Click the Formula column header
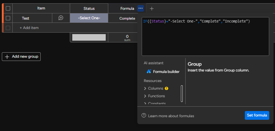The image size is (275, 131). pos(127,8)
